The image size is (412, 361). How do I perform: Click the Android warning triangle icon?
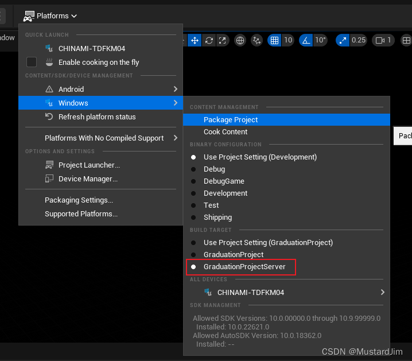49,89
